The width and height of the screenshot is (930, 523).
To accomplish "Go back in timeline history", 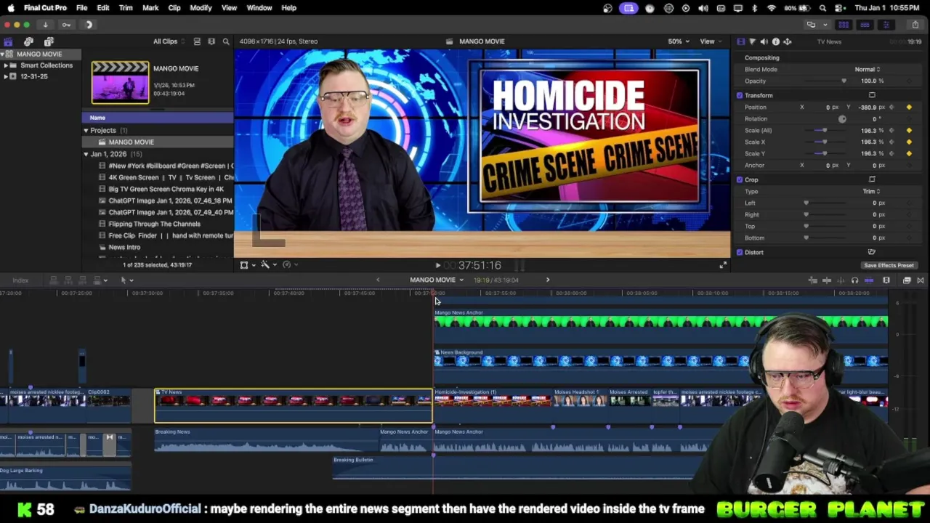I will (x=378, y=280).
